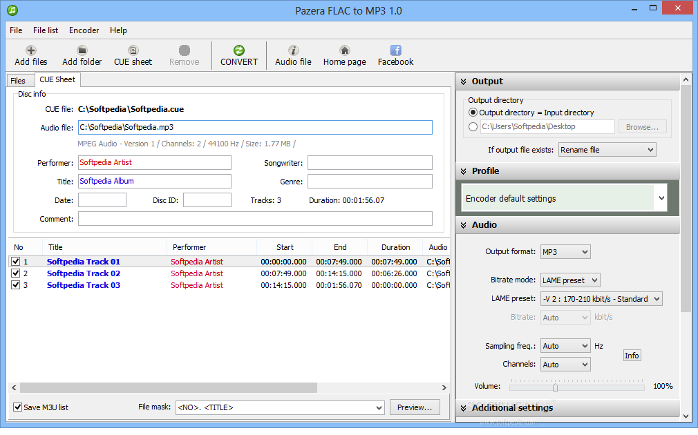Image resolution: width=698 pixels, height=435 pixels.
Task: Uncheck Softpedia Track 01 checkbox
Action: [x=16, y=262]
